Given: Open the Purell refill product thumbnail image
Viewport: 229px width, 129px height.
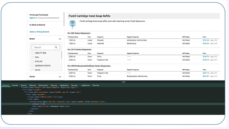Looking at the screenshot, I should click(x=72, y=25).
